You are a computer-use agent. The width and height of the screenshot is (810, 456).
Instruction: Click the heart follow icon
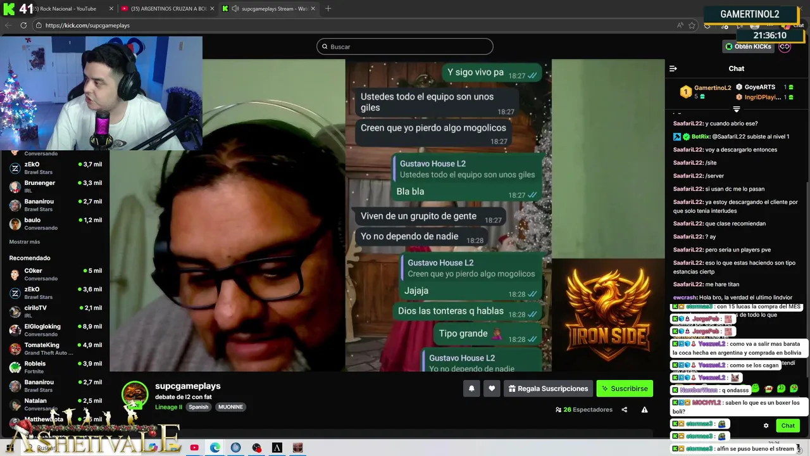coord(492,388)
